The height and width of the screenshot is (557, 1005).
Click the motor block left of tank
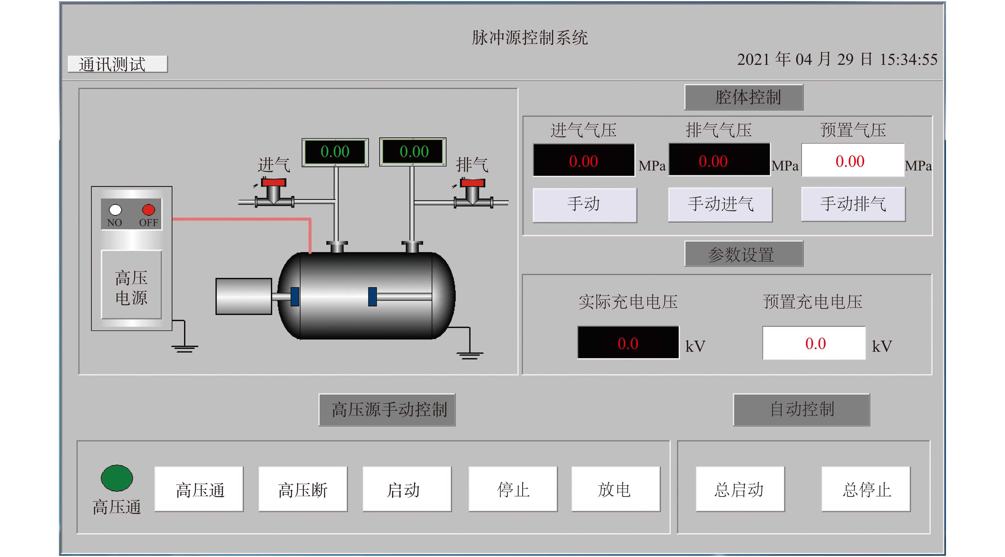(243, 296)
